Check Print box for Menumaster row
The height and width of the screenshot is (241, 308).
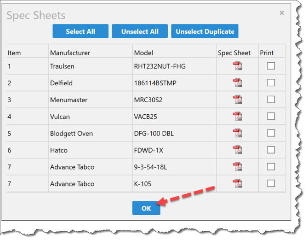(271, 100)
